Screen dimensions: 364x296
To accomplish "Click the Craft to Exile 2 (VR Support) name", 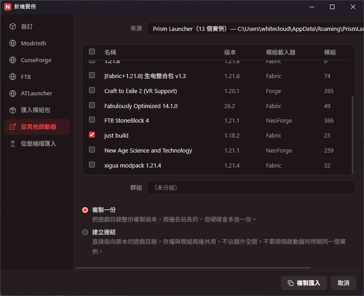I will pyautogui.click(x=140, y=91).
